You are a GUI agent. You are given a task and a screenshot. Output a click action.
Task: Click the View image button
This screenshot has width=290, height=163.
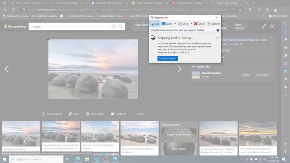(x=95, y=114)
